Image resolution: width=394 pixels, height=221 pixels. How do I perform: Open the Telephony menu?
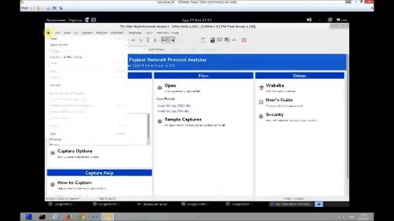[135, 33]
